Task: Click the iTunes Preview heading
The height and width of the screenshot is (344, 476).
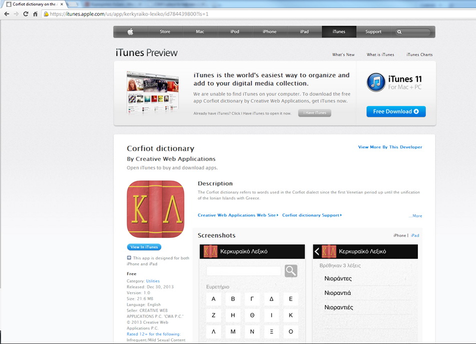Action: pyautogui.click(x=147, y=53)
